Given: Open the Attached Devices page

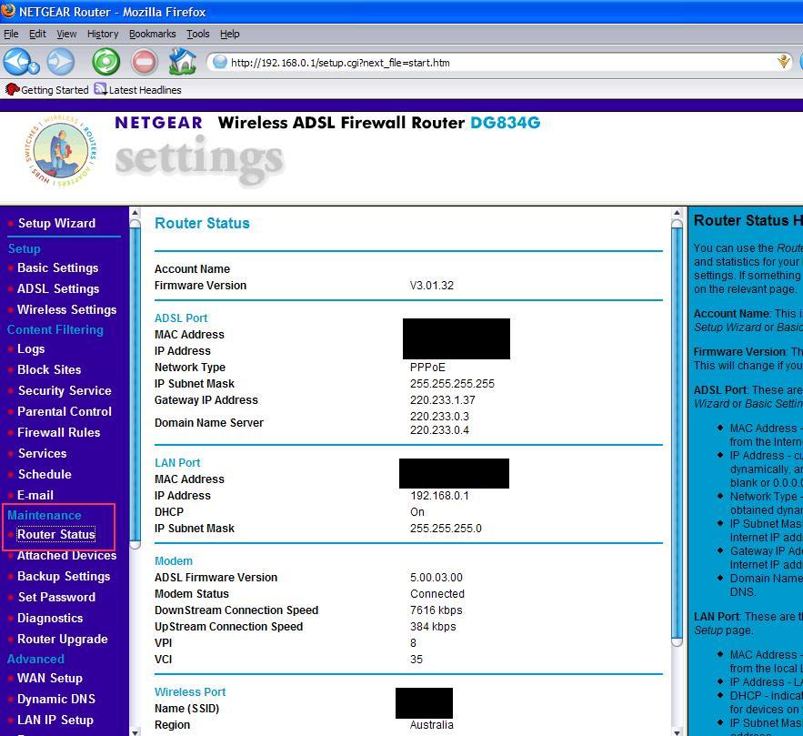Looking at the screenshot, I should tap(67, 555).
